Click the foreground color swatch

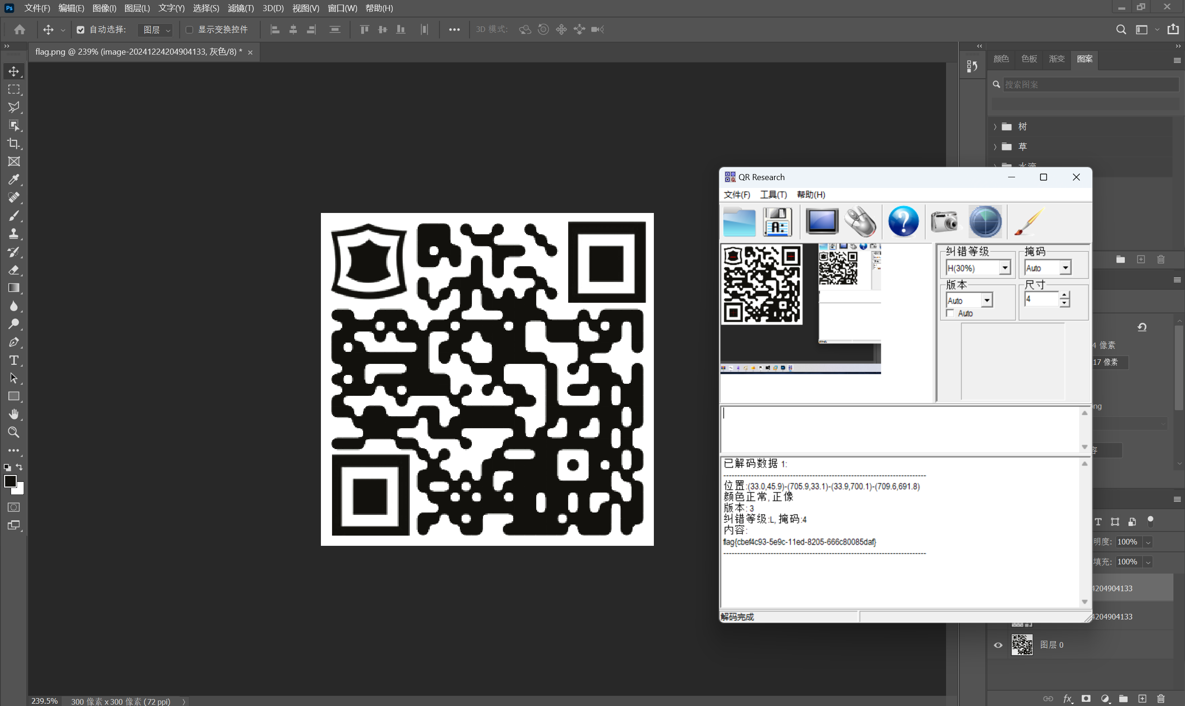pyautogui.click(x=10, y=481)
